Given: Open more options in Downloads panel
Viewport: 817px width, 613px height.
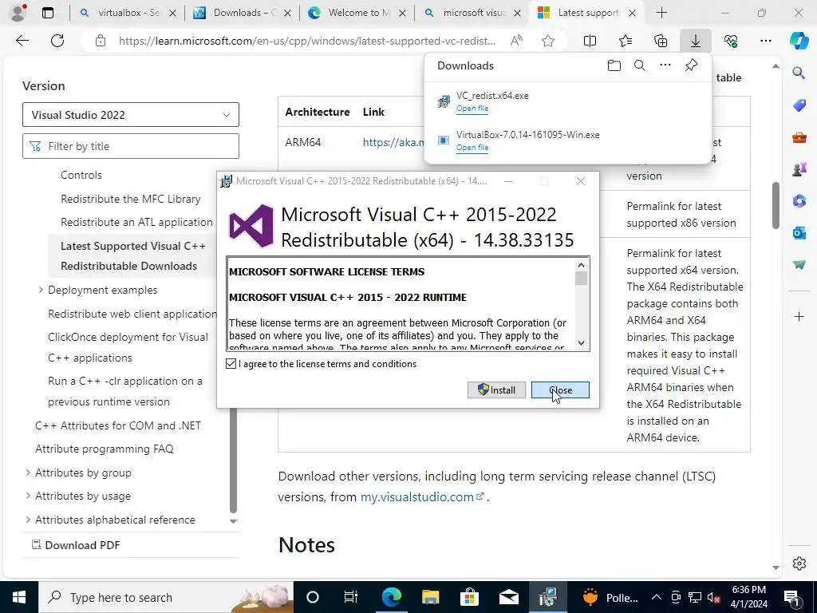Looking at the screenshot, I should pyautogui.click(x=665, y=65).
